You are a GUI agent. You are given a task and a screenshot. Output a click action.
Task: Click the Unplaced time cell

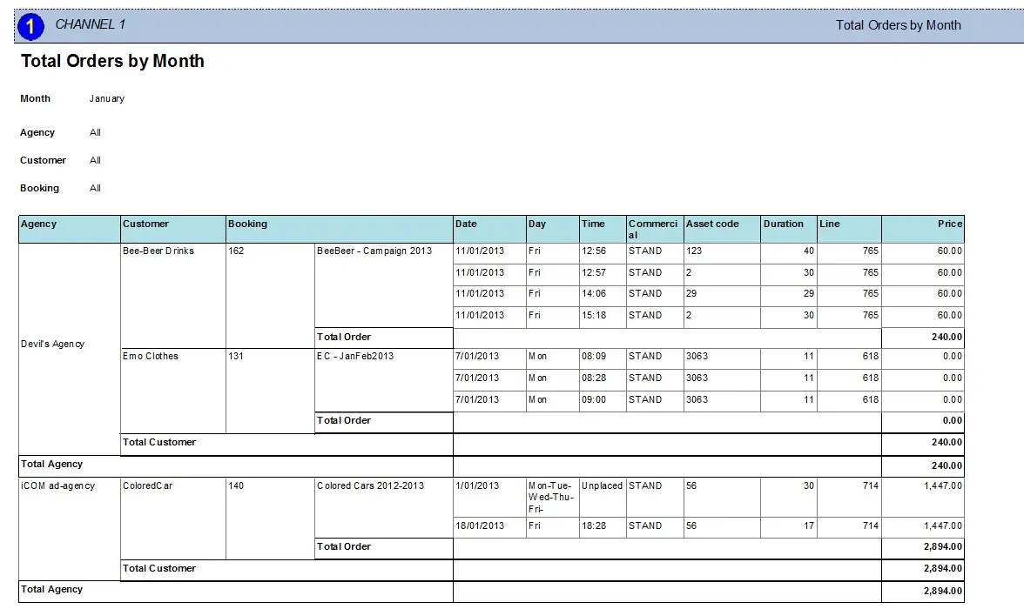602,486
